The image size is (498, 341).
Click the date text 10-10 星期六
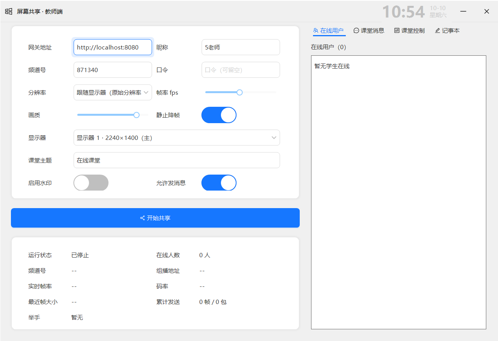pyautogui.click(x=438, y=12)
